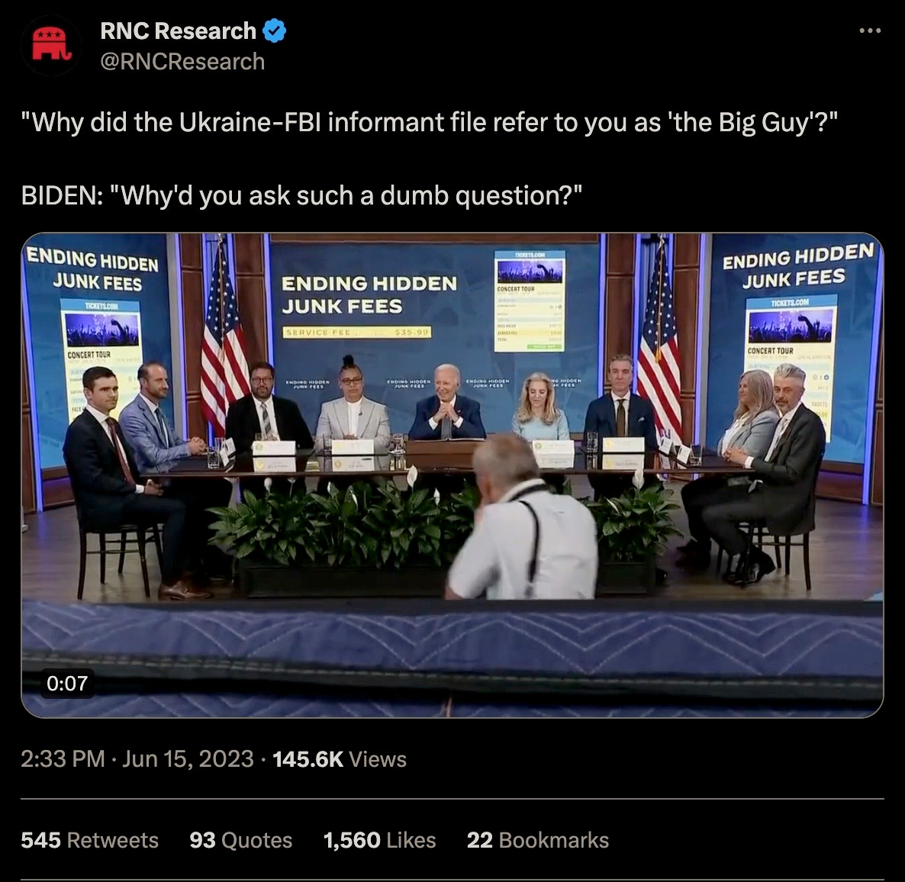Screen dimensions: 905x882
Task: Show the 545 Retweets list
Action: [x=89, y=840]
